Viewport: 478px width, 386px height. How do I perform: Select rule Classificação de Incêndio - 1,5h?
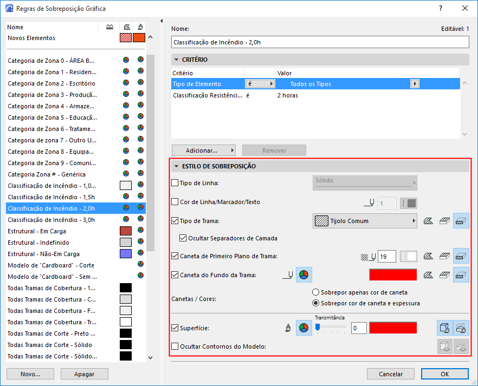click(x=76, y=197)
